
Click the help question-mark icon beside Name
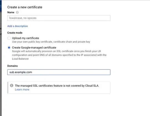17,12
